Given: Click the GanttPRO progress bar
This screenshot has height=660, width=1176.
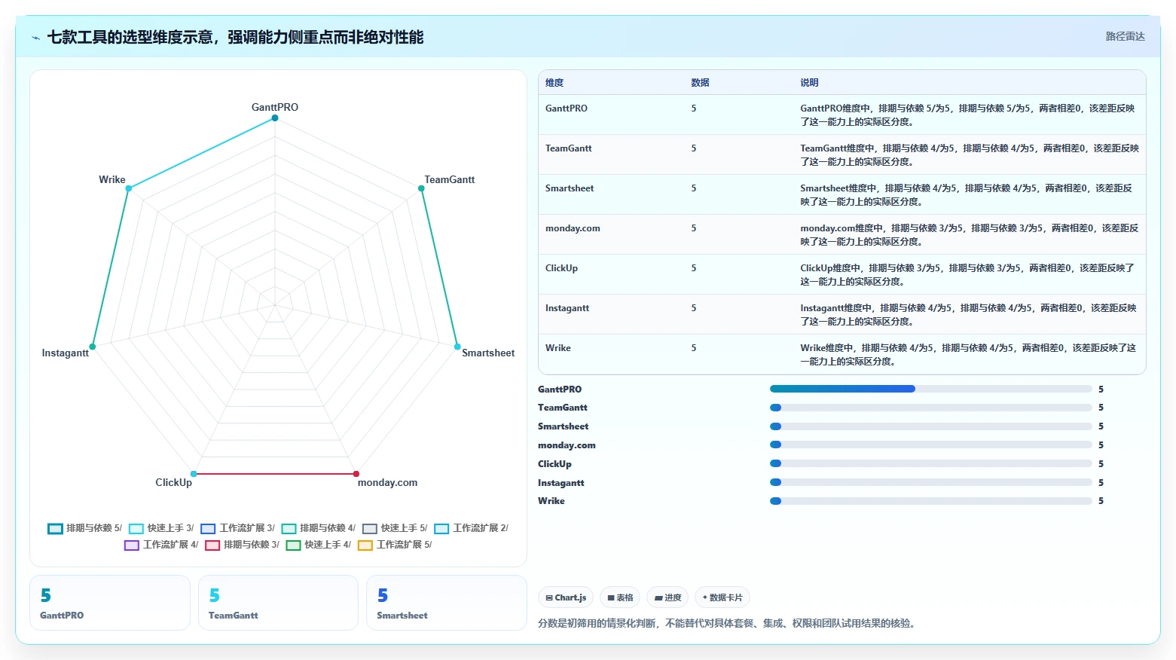Looking at the screenshot, I should click(930, 389).
